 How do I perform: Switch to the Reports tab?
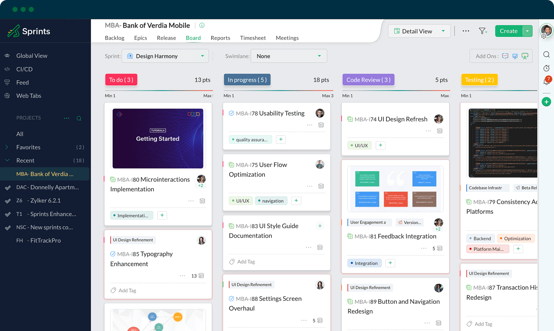point(220,38)
